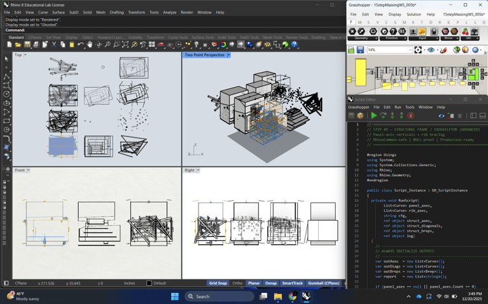The image size is (488, 304).
Task: Click the cherries icon in the Util group
Action: [465, 31]
